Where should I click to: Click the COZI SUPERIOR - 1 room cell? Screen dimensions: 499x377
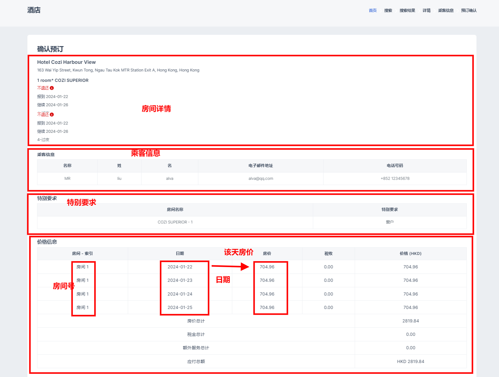click(175, 222)
